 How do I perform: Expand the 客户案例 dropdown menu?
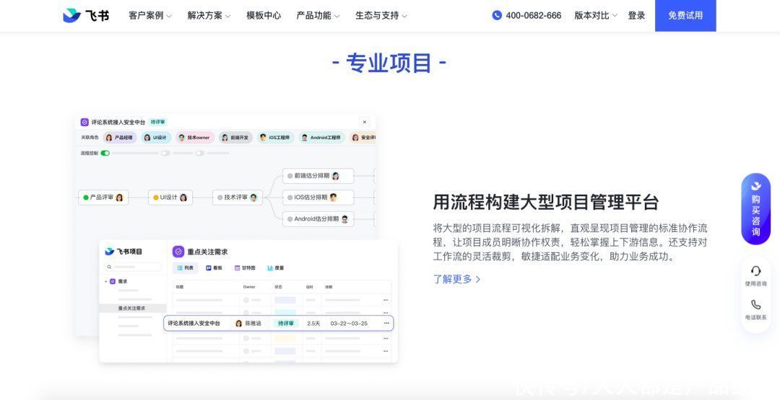click(149, 15)
